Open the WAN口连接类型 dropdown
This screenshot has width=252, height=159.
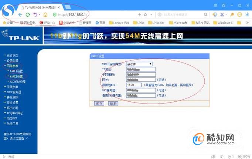(x=139, y=64)
